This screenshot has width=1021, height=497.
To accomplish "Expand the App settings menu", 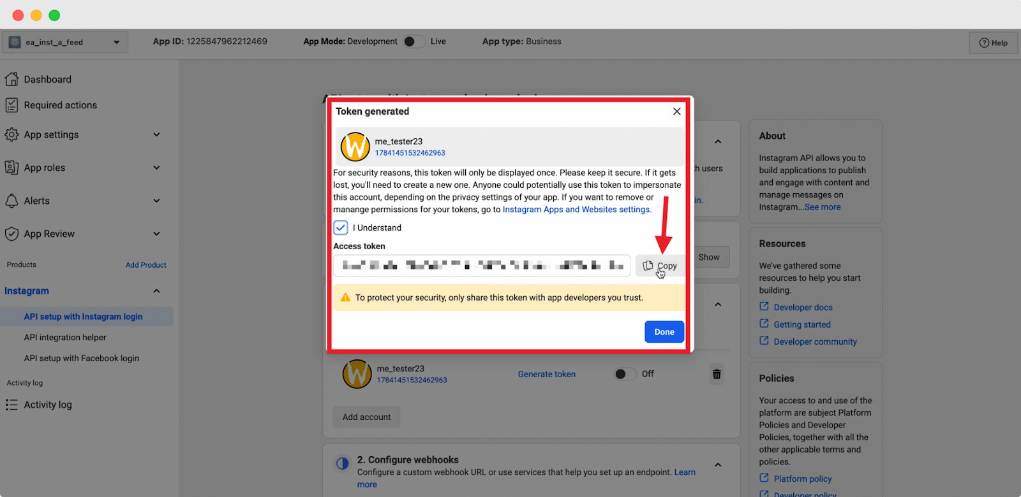I will (157, 134).
